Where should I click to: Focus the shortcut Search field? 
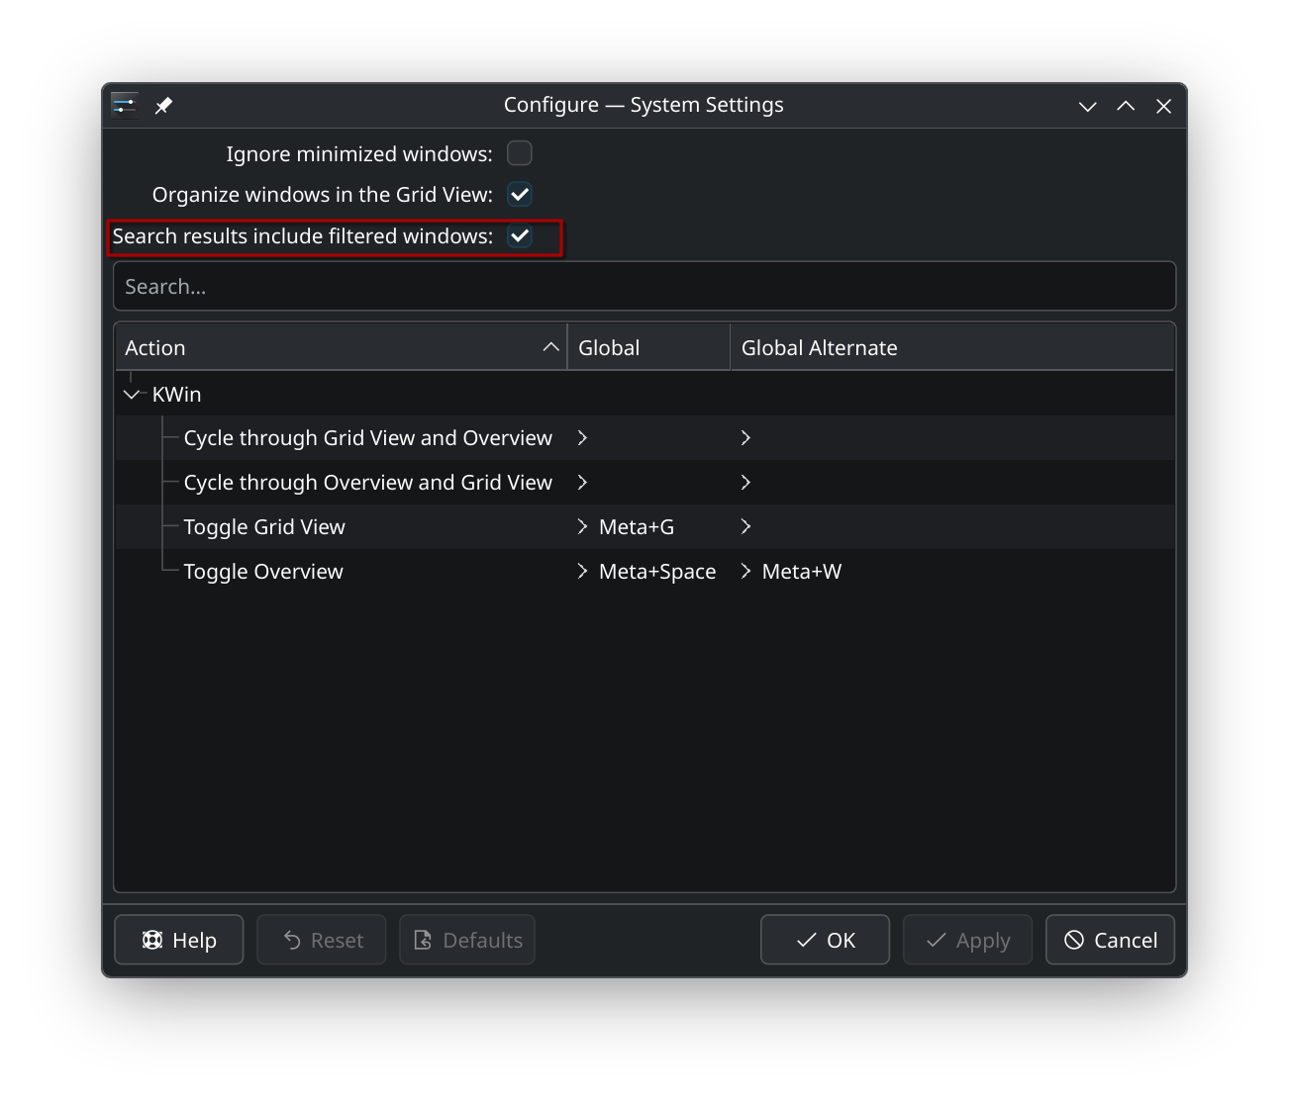tap(644, 287)
